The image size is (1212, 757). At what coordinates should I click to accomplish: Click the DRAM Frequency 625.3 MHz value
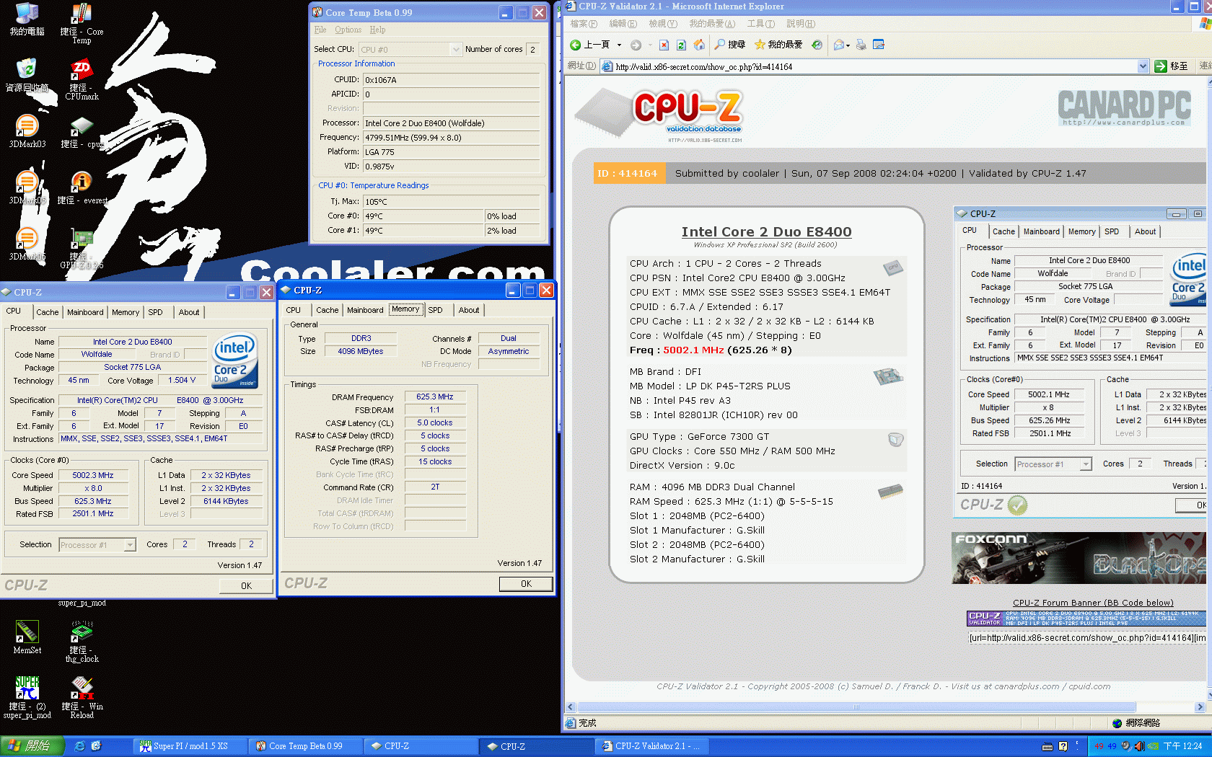tap(435, 397)
